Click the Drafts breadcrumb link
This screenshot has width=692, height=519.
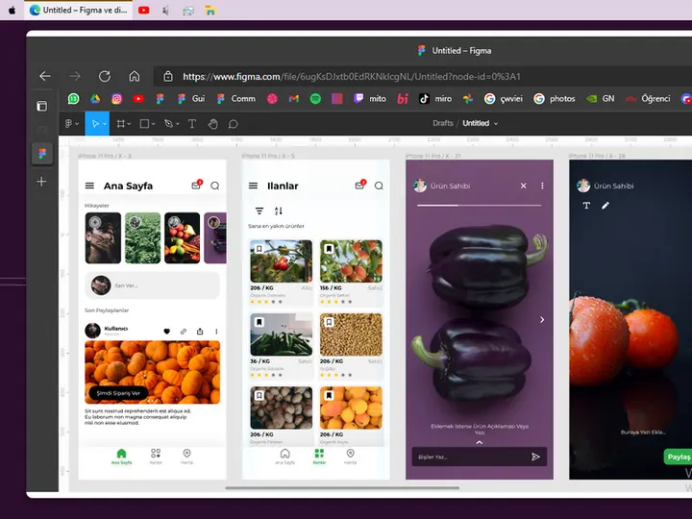(x=443, y=123)
